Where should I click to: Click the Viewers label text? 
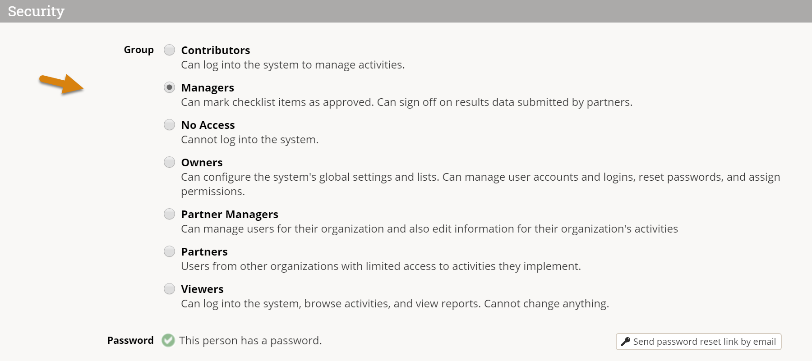click(x=202, y=289)
